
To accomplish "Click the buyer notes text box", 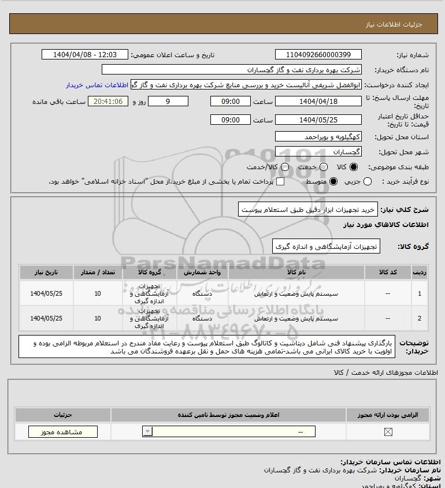I will [x=207, y=347].
